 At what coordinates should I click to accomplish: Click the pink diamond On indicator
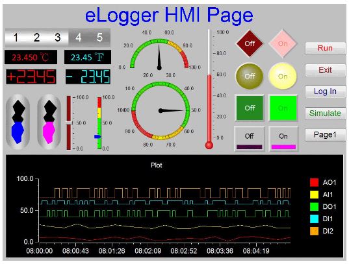click(283, 43)
